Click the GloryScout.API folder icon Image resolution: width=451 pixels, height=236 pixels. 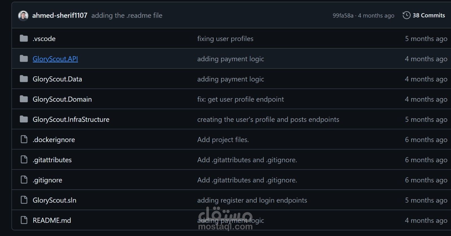[x=24, y=59]
